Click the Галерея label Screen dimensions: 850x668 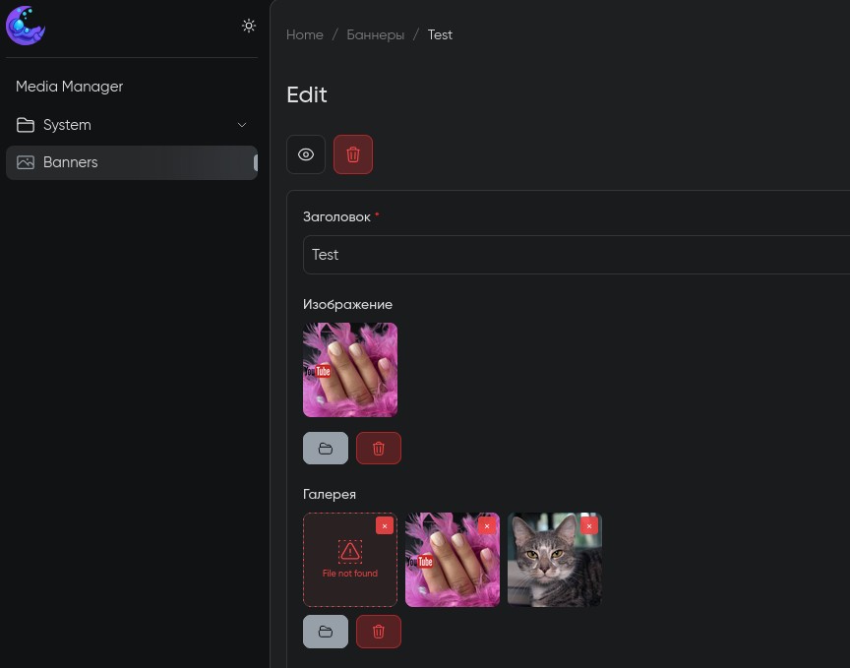point(330,495)
